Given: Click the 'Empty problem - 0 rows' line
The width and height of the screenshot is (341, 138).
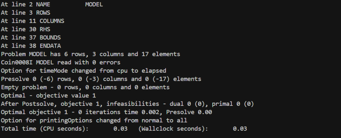Looking at the screenshot, I should (85, 87).
